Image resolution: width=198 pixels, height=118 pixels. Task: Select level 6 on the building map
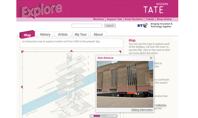pyautogui.click(x=88, y=63)
